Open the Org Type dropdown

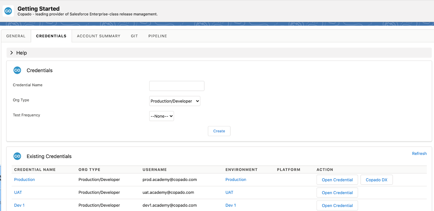pos(175,101)
